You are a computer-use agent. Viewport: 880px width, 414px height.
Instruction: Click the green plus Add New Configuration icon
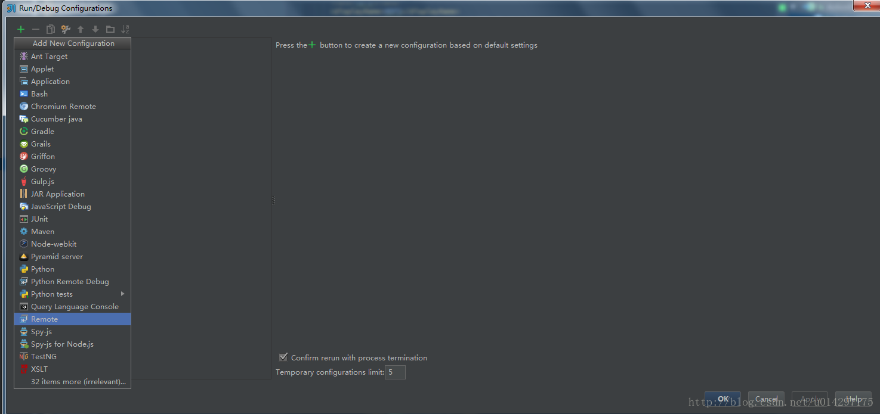(x=21, y=29)
